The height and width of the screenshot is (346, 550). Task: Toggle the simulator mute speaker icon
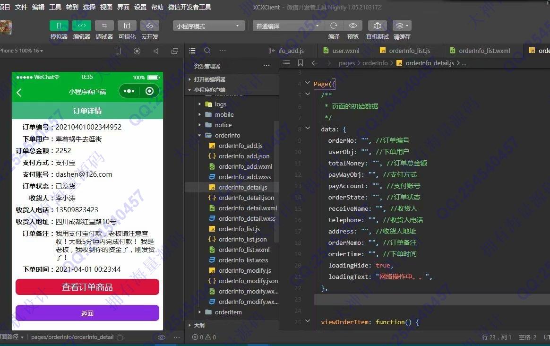click(156, 51)
